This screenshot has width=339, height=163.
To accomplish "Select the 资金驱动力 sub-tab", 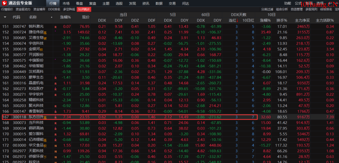I will tap(23, 9).
